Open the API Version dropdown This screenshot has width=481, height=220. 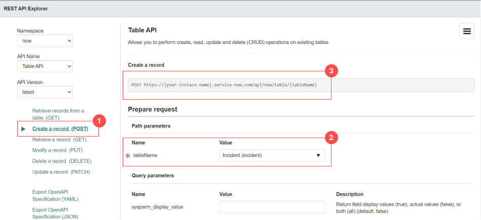click(x=45, y=92)
